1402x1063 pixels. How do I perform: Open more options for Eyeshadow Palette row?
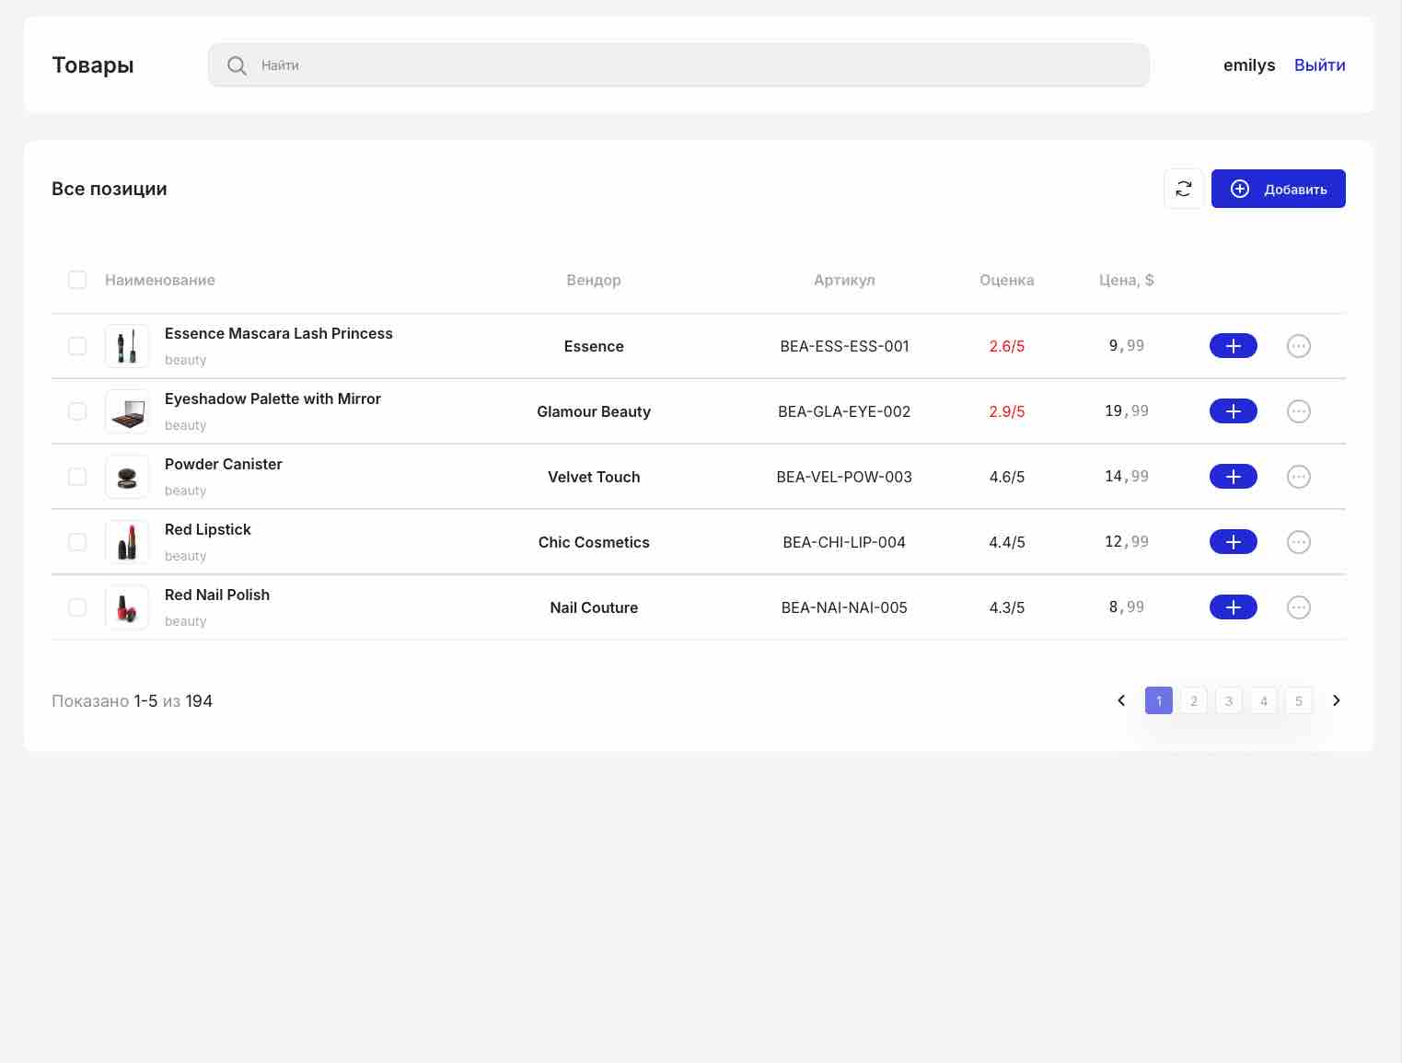click(x=1298, y=411)
